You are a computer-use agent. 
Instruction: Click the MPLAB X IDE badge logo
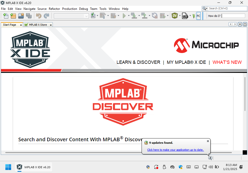(30, 50)
